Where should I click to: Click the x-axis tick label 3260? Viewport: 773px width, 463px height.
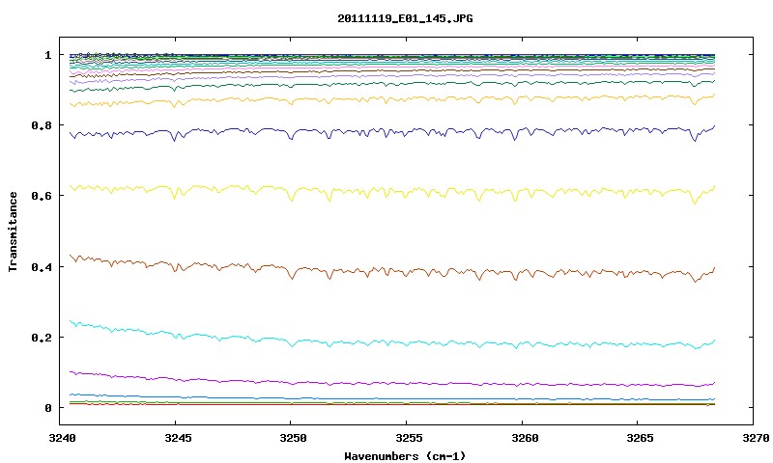(x=525, y=437)
